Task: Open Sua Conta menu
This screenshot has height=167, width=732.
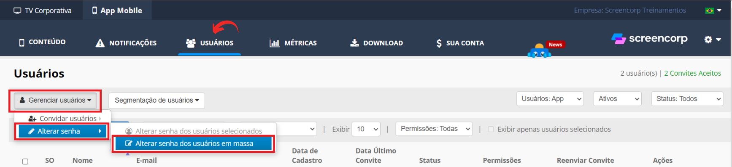Action: [460, 43]
